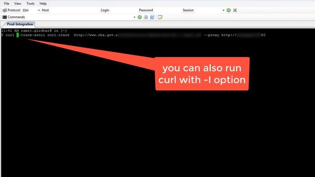This screenshot has width=315, height=177.
Task: Click the Login input field
Action: pos(124,10)
